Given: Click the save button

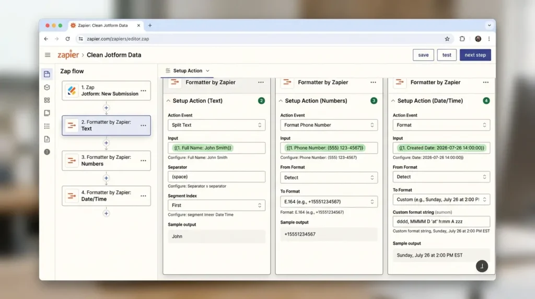Looking at the screenshot, I should [423, 55].
